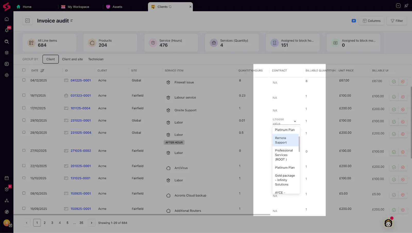This screenshot has width=412, height=233.
Task: Approve the Labour service line item
Action: pyautogui.click(x=394, y=97)
